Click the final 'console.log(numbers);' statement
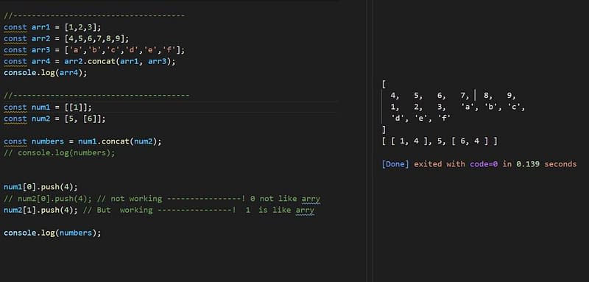The height and width of the screenshot is (282, 589). (52, 233)
